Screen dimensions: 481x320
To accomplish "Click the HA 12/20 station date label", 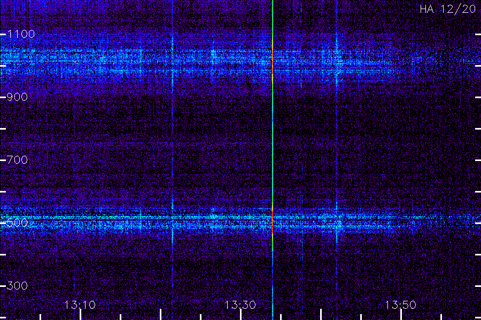I will coord(447,9).
